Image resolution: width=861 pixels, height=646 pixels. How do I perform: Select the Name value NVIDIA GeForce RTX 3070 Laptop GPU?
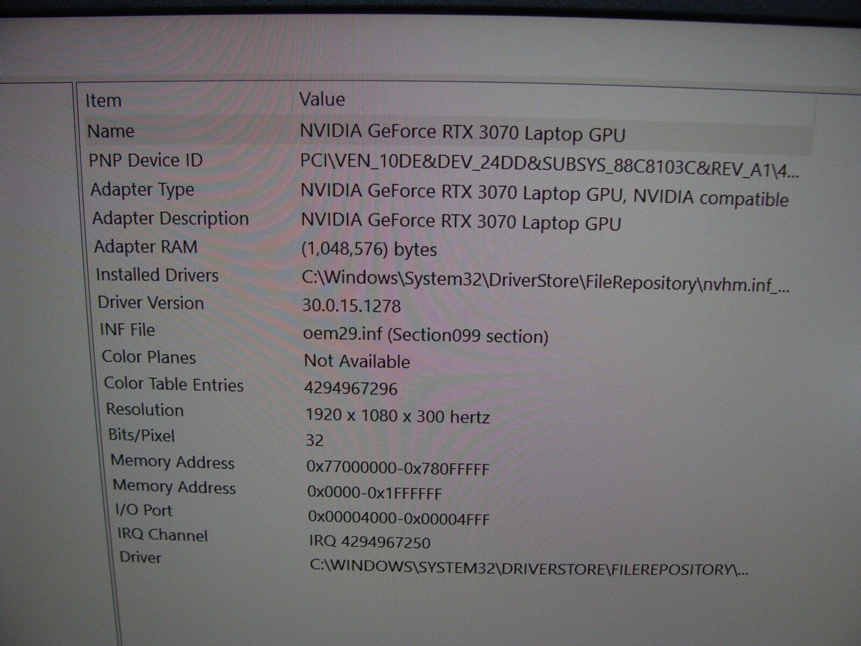(463, 133)
